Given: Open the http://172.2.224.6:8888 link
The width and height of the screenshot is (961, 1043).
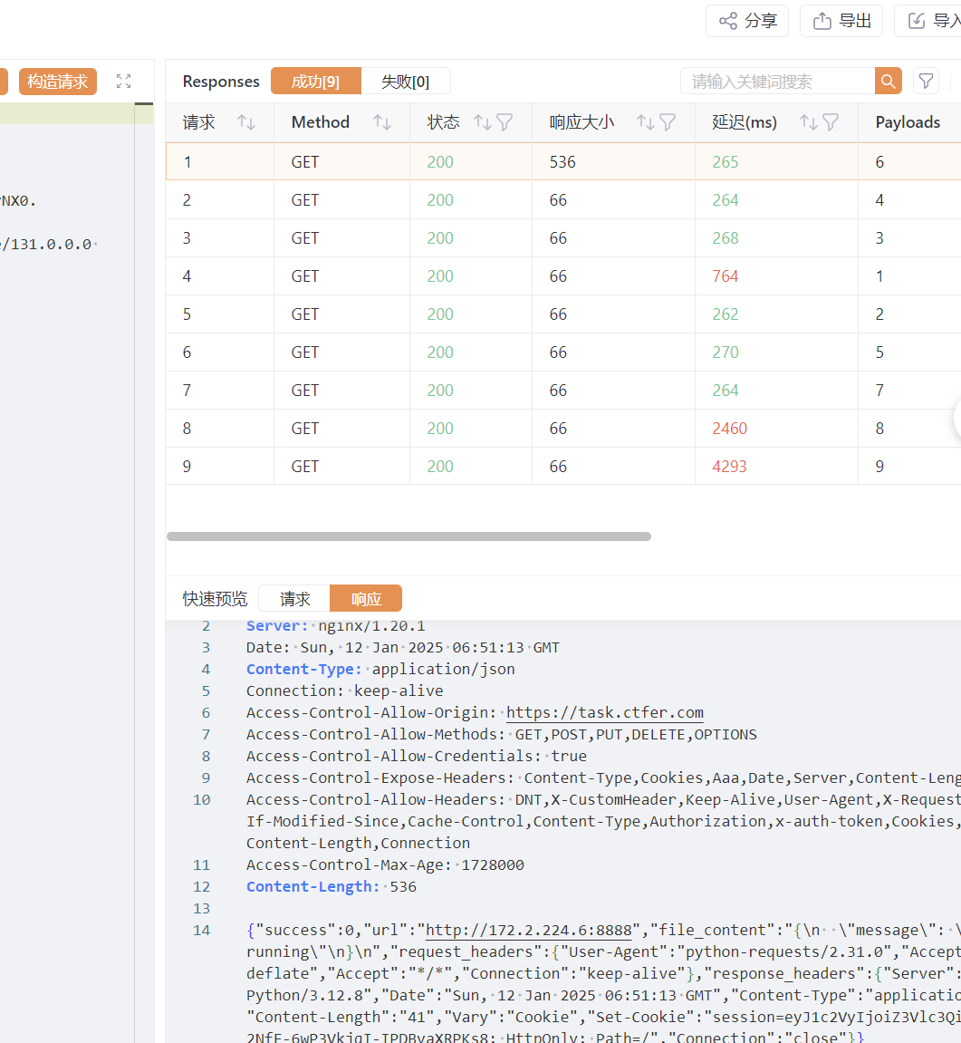Looking at the screenshot, I should [x=529, y=930].
